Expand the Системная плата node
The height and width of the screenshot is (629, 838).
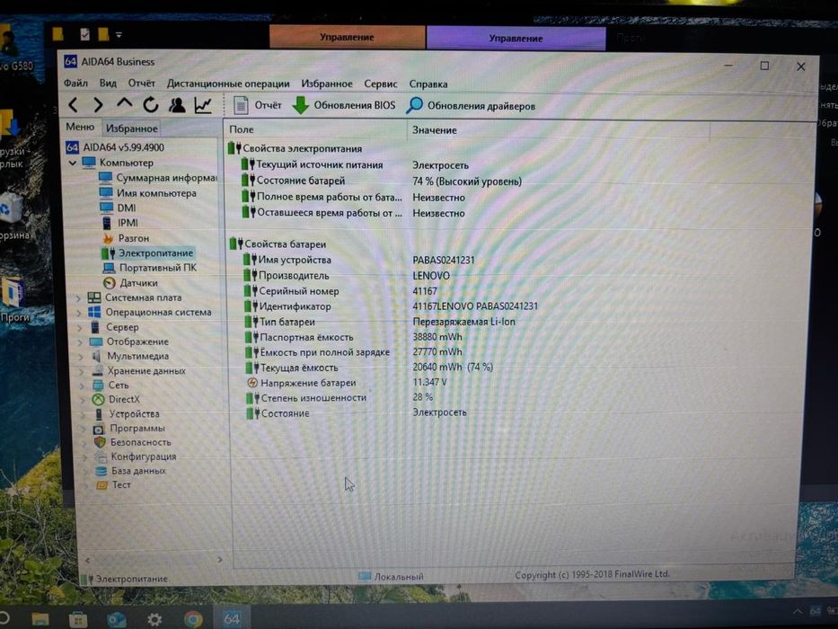tap(78, 298)
